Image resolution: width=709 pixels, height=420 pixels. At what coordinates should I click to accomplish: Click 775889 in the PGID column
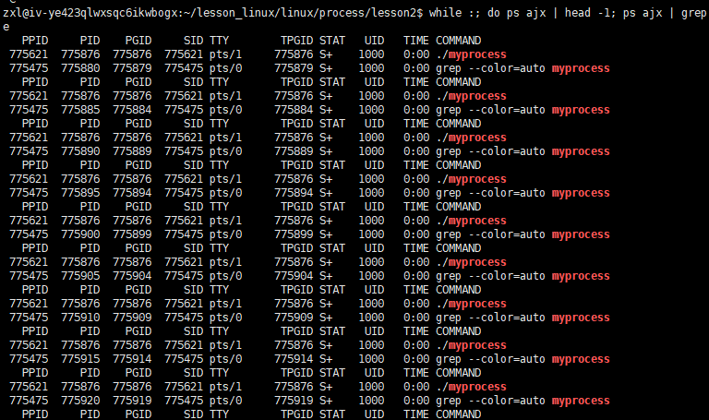pyautogui.click(x=132, y=151)
